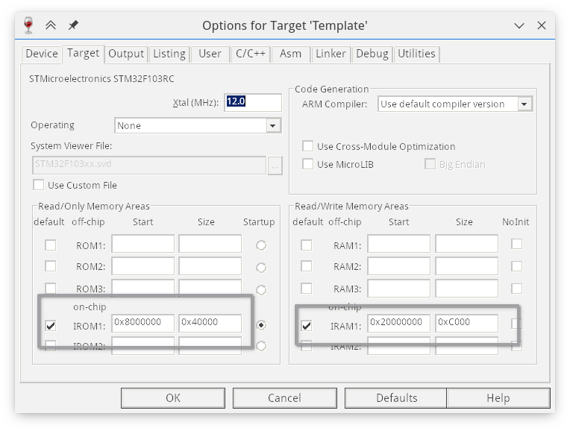The image size is (570, 431).
Task: Toggle the Use Custom File checkbox
Action: [x=39, y=185]
